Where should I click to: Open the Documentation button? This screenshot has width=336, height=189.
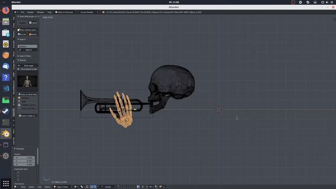(22, 34)
